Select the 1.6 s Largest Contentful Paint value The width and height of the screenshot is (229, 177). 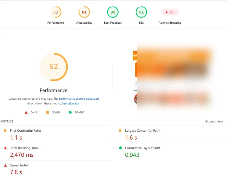click(131, 138)
